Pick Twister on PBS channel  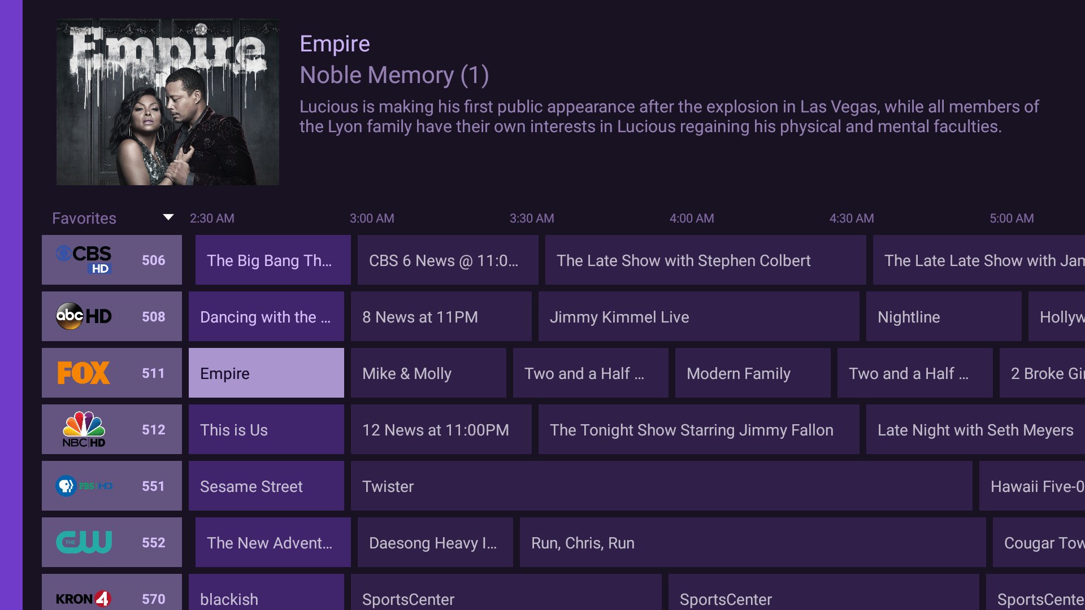[x=661, y=486]
